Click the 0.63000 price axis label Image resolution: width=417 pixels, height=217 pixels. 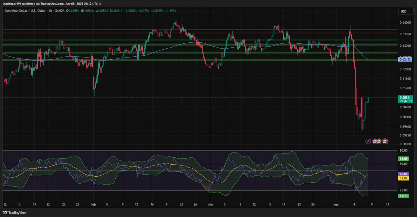pyautogui.click(x=405, y=46)
